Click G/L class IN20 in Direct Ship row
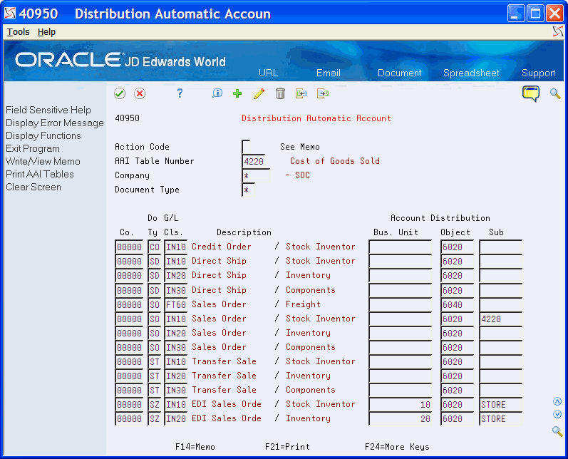 point(176,275)
